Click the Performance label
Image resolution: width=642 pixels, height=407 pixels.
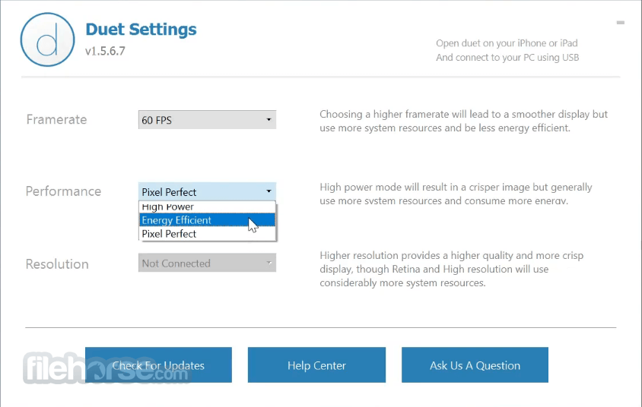63,191
